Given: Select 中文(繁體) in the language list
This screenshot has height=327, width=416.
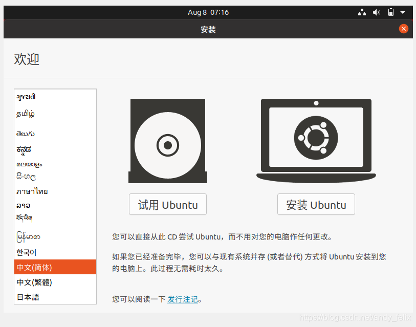Looking at the screenshot, I should click(55, 282).
